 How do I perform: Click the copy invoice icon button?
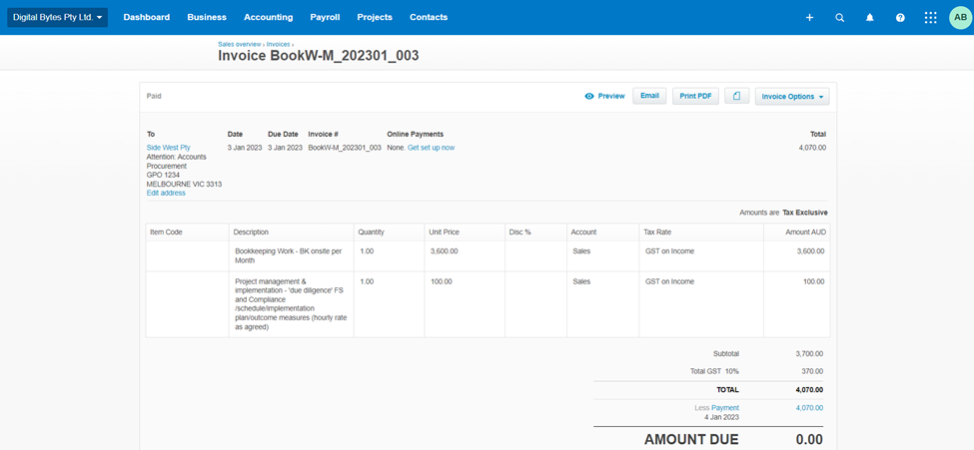coord(736,96)
